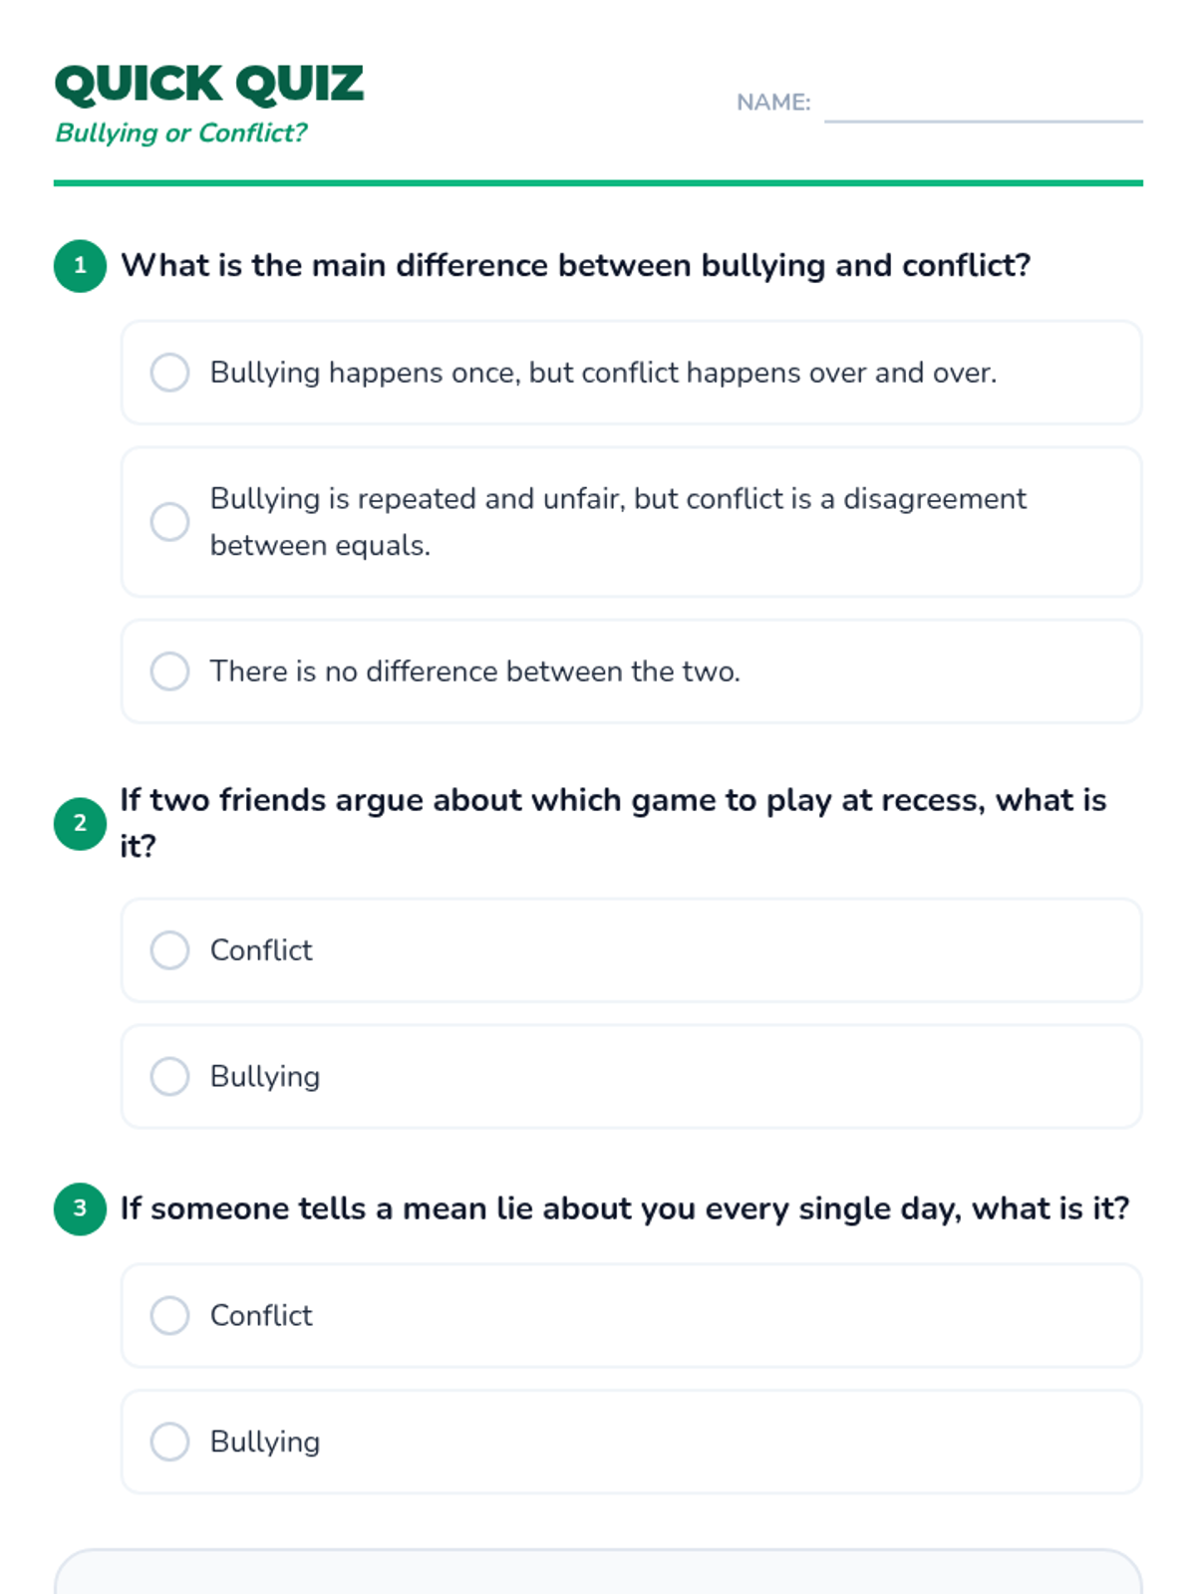The width and height of the screenshot is (1196, 1594).
Task: Click the 'Bullying or Conflict?' subtitle
Action: click(x=180, y=133)
